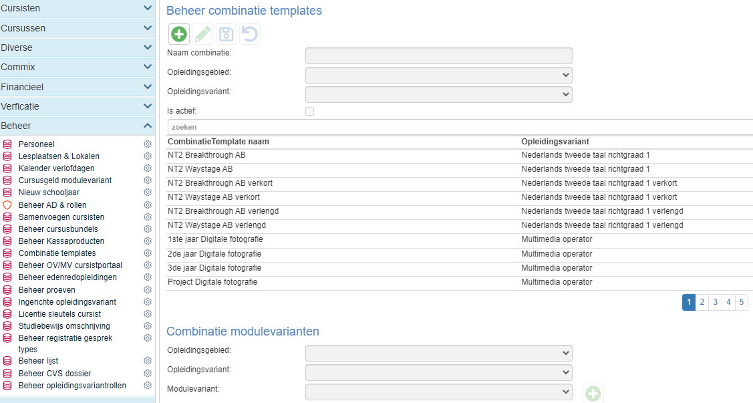Image resolution: width=753 pixels, height=403 pixels.
Task: Click the pencil edit icon in toolbar
Action: pos(202,34)
